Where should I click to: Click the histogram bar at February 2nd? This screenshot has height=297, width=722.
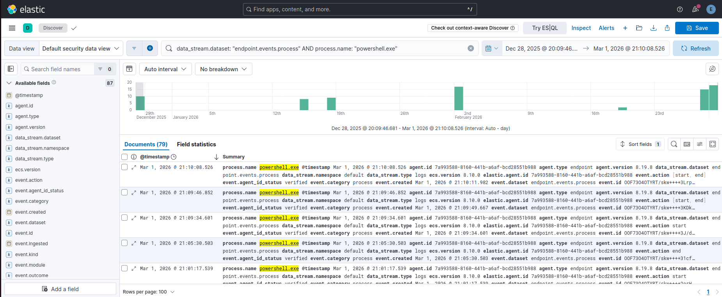459,98
